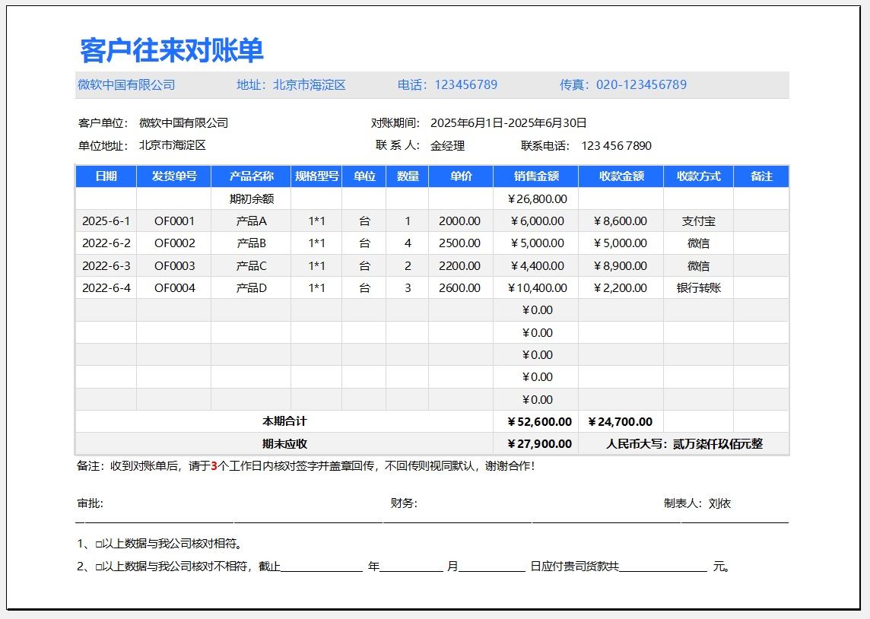Viewport: 870px width, 619px height.
Task: Click the 销售金额 column header
Action: [536, 176]
